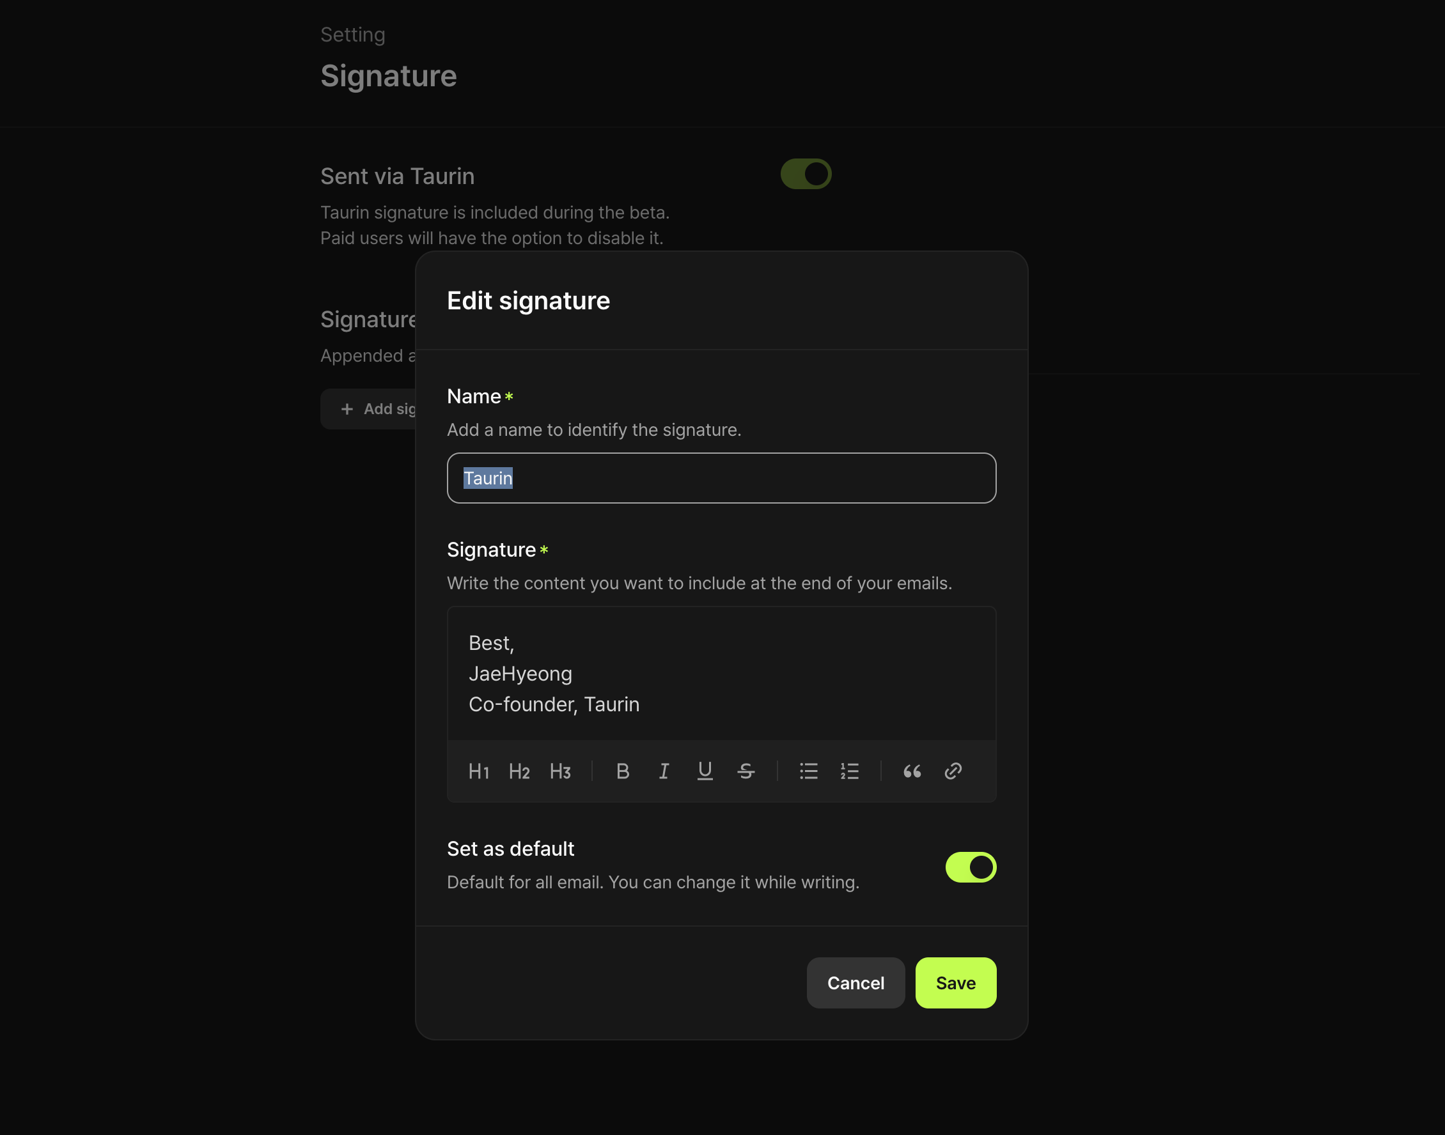Image resolution: width=1445 pixels, height=1135 pixels.
Task: Toggle bold text formatting
Action: (x=623, y=771)
